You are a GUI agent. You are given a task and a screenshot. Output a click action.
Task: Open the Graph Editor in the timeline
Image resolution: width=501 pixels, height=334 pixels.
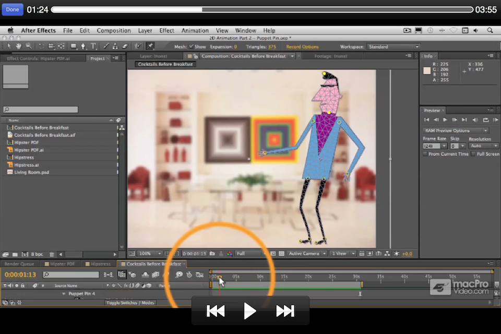(199, 275)
